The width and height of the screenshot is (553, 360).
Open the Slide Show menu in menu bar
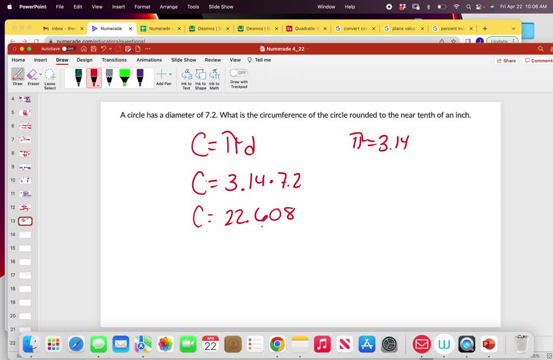[x=220, y=7]
